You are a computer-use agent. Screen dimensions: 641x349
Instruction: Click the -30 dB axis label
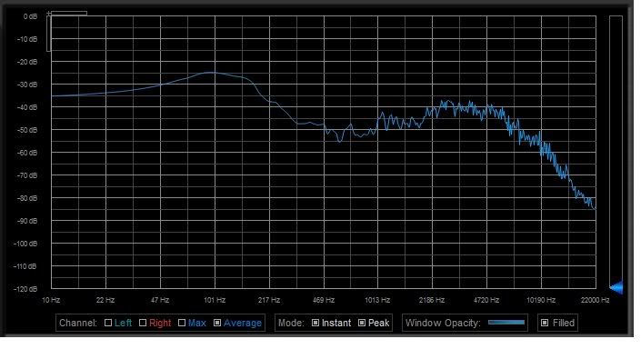(27, 85)
